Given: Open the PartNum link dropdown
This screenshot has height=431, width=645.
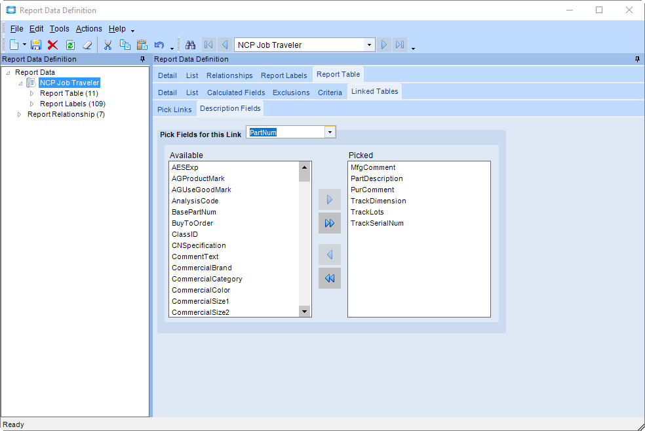Looking at the screenshot, I should (330, 133).
